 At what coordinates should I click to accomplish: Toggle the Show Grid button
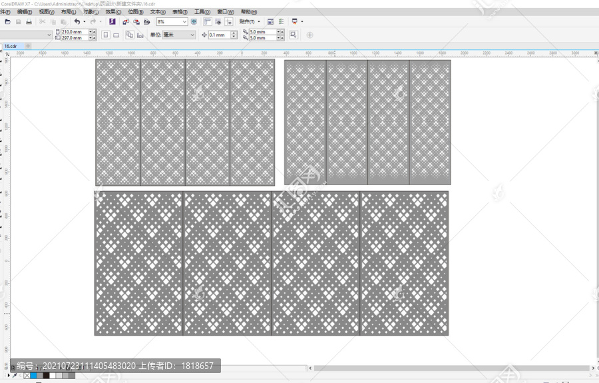tap(218, 22)
